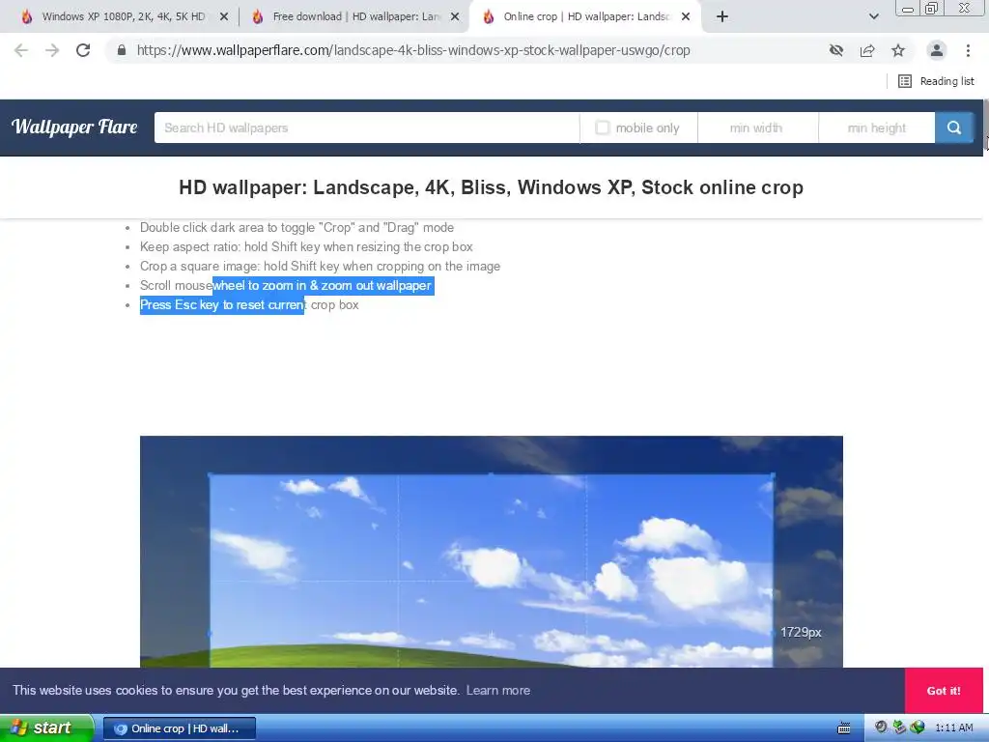
Task: Click the min width field
Action: pyautogui.click(x=757, y=128)
